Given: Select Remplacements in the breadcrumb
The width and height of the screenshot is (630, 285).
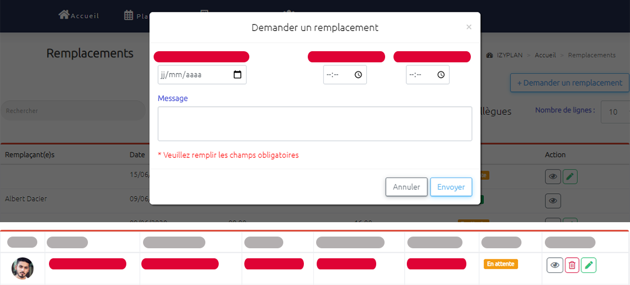Looking at the screenshot, I should pyautogui.click(x=592, y=55).
